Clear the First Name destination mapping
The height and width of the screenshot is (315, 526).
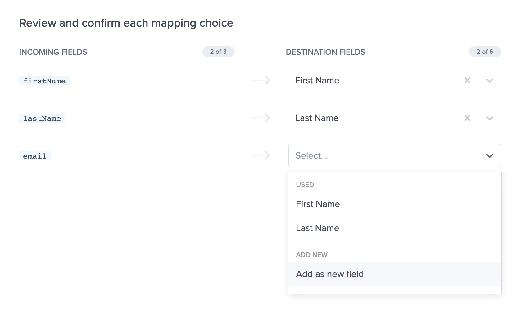(x=467, y=81)
